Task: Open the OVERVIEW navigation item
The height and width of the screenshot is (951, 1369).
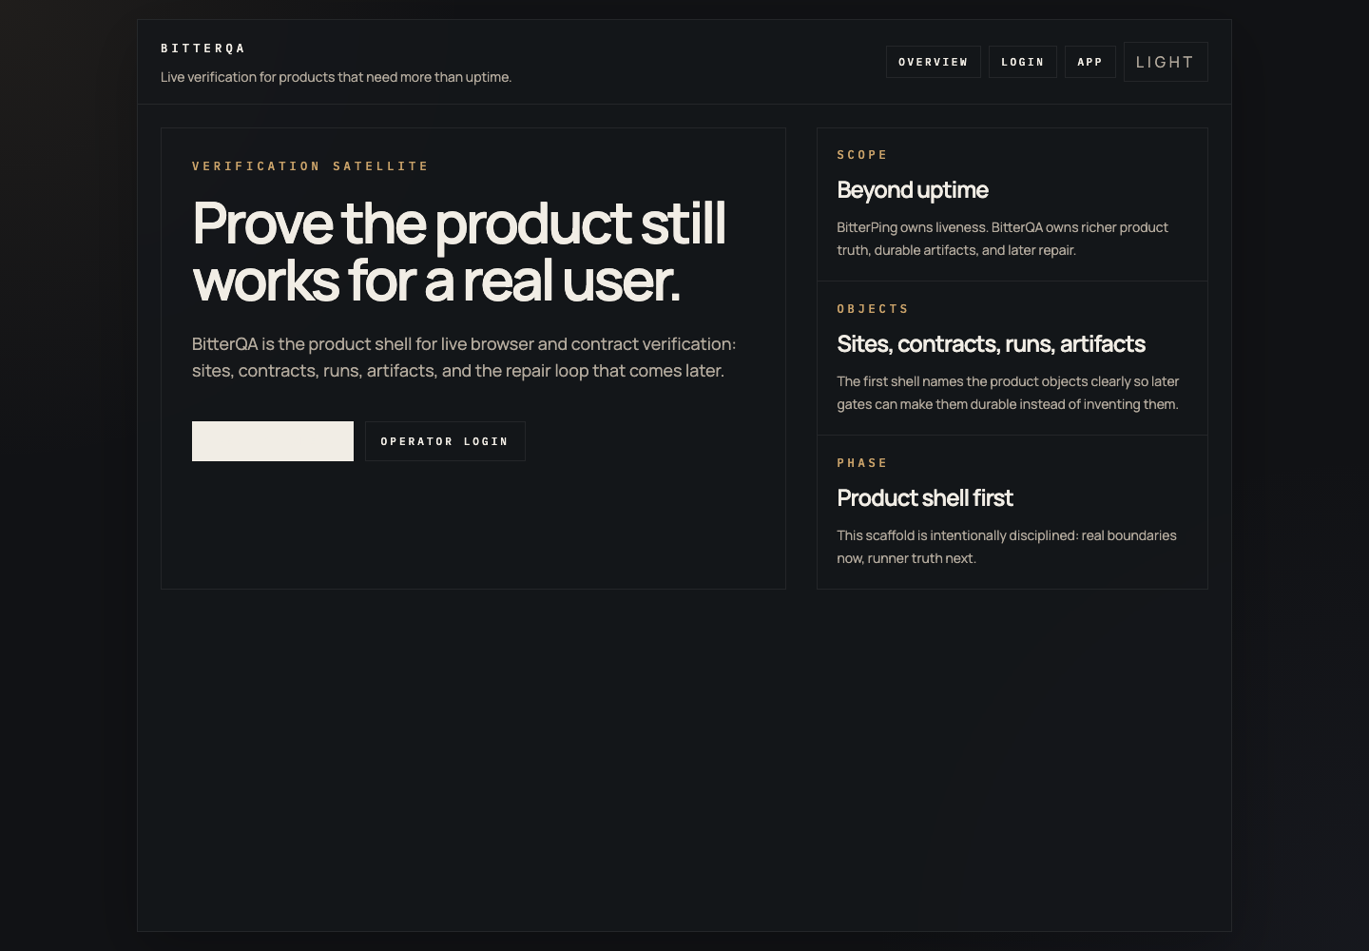Action: (933, 61)
